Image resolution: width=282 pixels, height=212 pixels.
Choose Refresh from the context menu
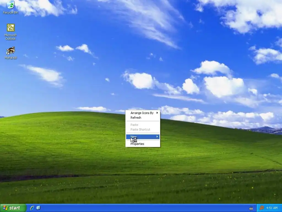coord(143,118)
